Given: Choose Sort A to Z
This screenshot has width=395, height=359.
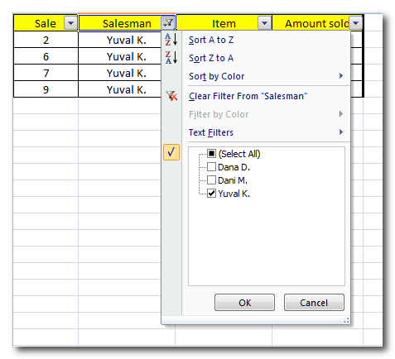Looking at the screenshot, I should [211, 40].
